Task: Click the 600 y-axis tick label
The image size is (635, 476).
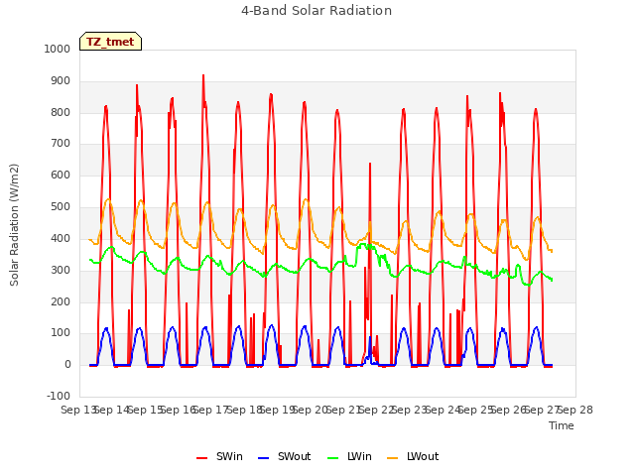Action: pyautogui.click(x=61, y=175)
